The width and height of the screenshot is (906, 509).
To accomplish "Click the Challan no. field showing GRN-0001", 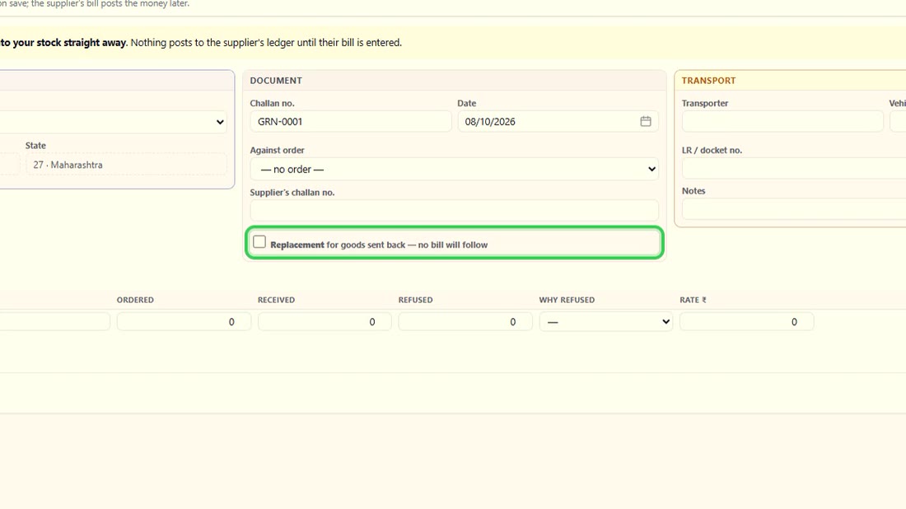I will (x=351, y=121).
